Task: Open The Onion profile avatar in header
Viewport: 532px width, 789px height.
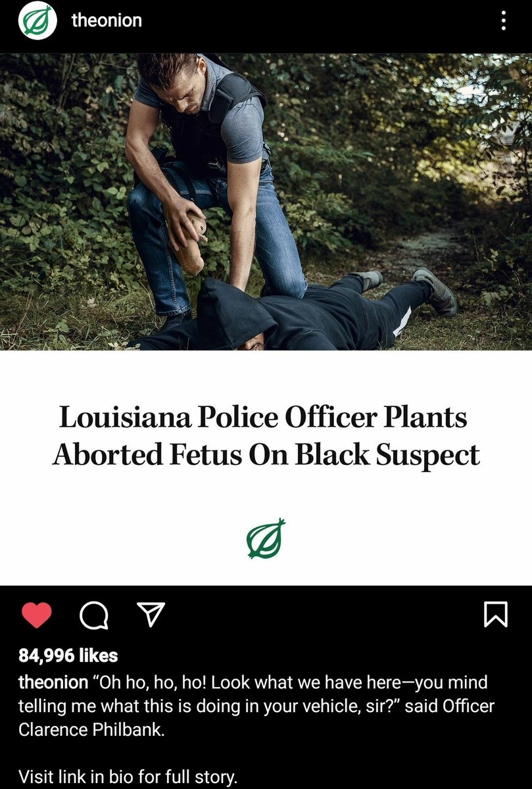Action: tap(38, 21)
